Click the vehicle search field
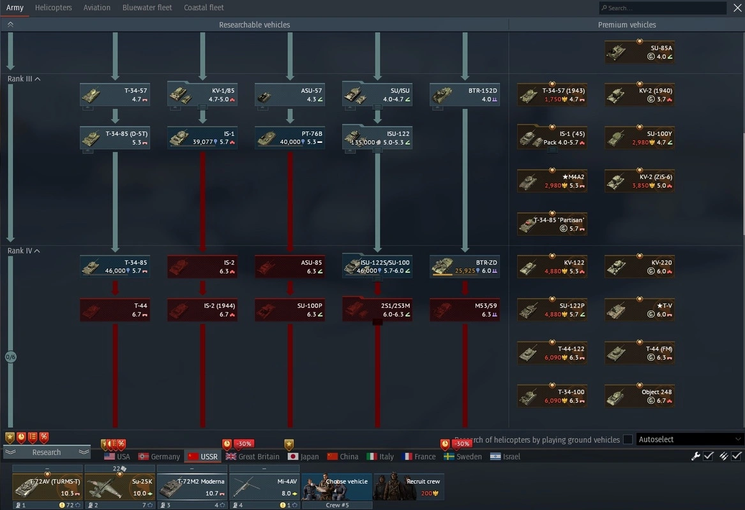The image size is (745, 510). tap(664, 8)
